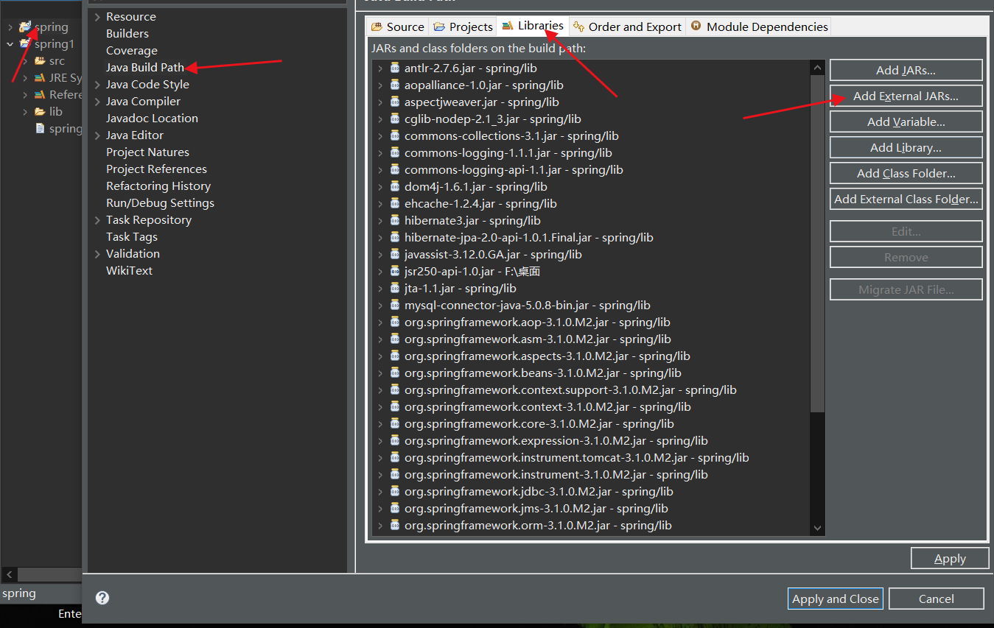Select Java Build Path in the properties list
Image resolution: width=994 pixels, height=628 pixels.
click(143, 67)
